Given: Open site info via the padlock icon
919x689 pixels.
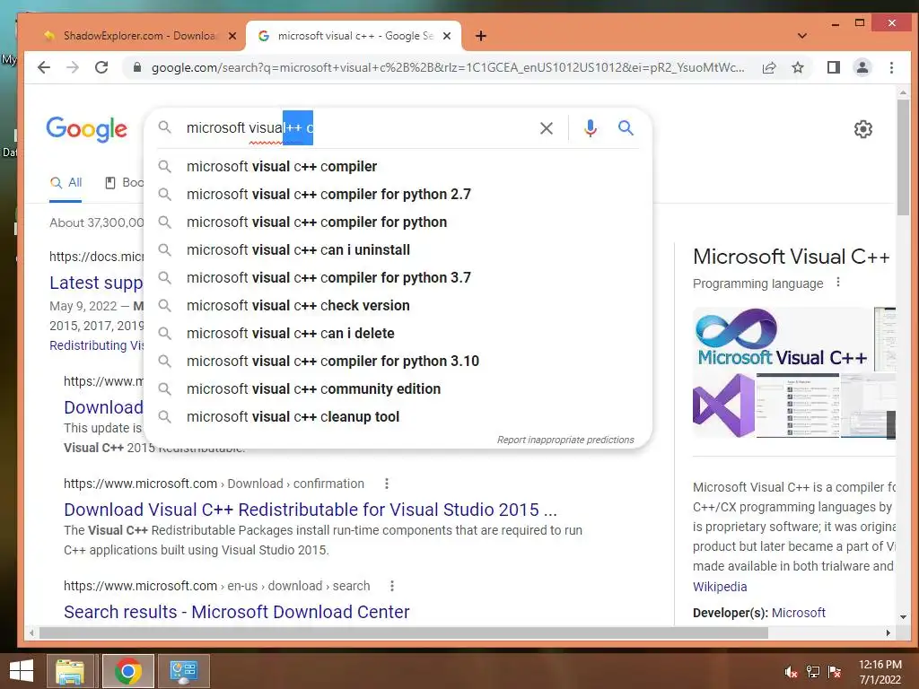Looking at the screenshot, I should (x=137, y=67).
